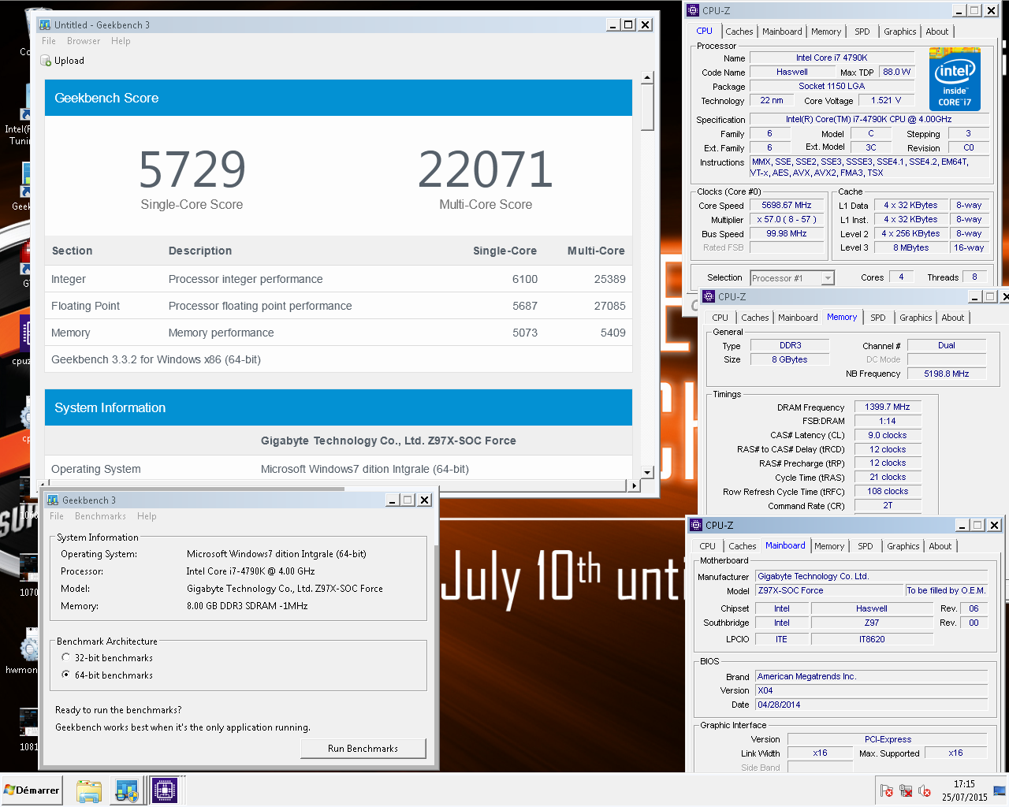Click the taskbar clock showing 17:15
Viewport: 1009px width, 807px height.
click(964, 790)
